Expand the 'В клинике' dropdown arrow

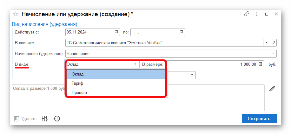[x=266, y=43]
